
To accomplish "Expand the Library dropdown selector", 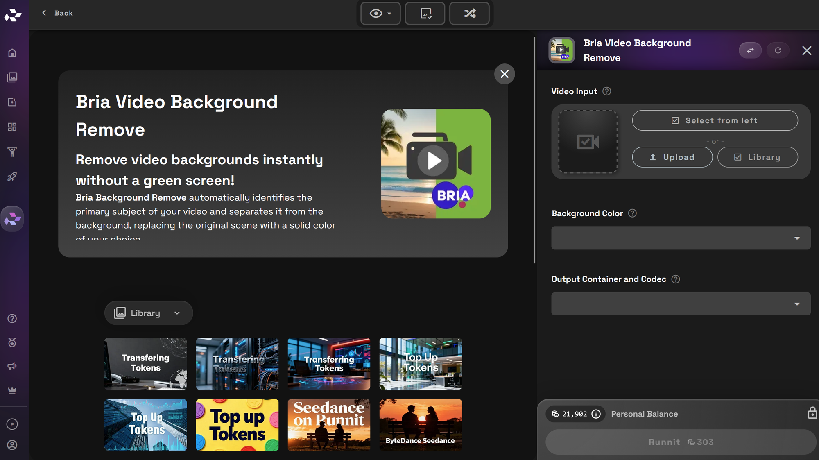I will (148, 313).
